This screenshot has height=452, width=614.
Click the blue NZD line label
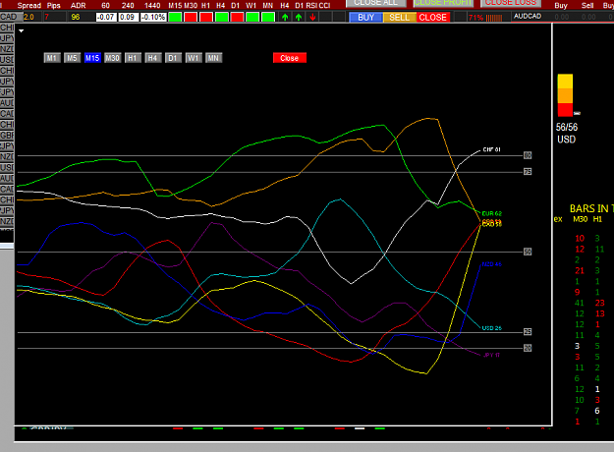coord(492,264)
